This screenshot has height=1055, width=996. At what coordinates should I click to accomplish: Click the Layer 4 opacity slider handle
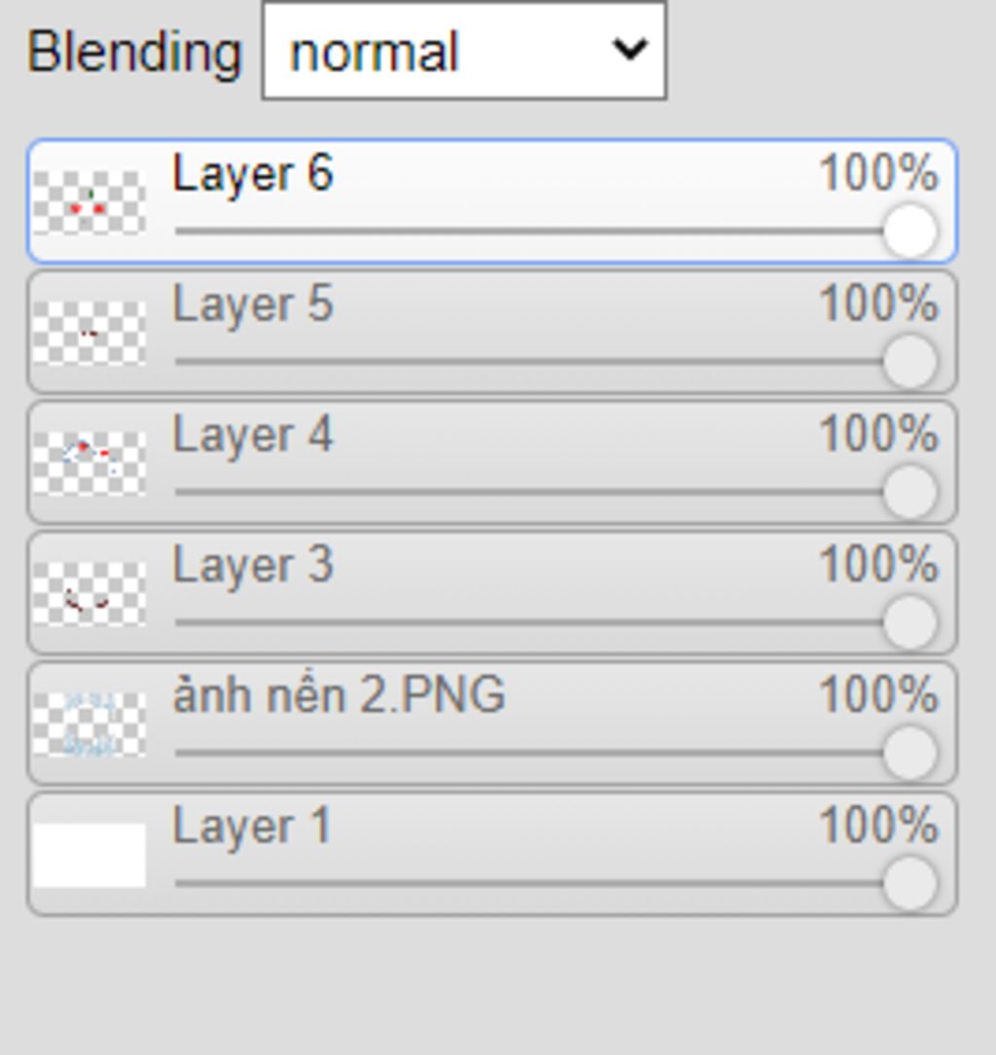pyautogui.click(x=909, y=492)
